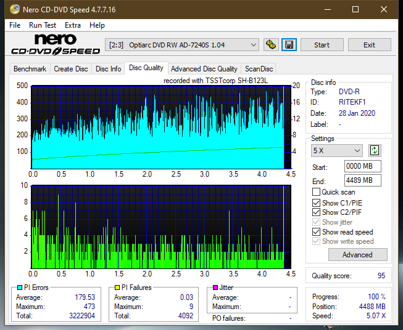Viewport: 403px width, 330px height.
Task: Toggle the Show jitter checkbox
Action: point(316,222)
